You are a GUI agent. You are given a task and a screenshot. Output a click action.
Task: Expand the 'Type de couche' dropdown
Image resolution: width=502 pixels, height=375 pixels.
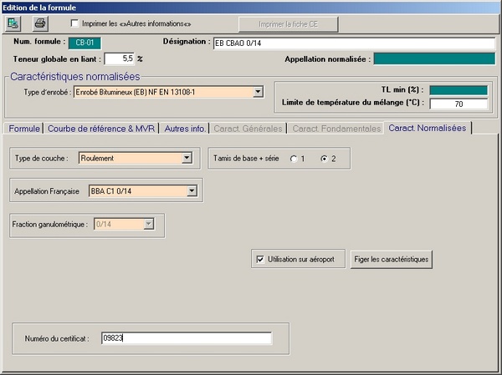pyautogui.click(x=186, y=158)
